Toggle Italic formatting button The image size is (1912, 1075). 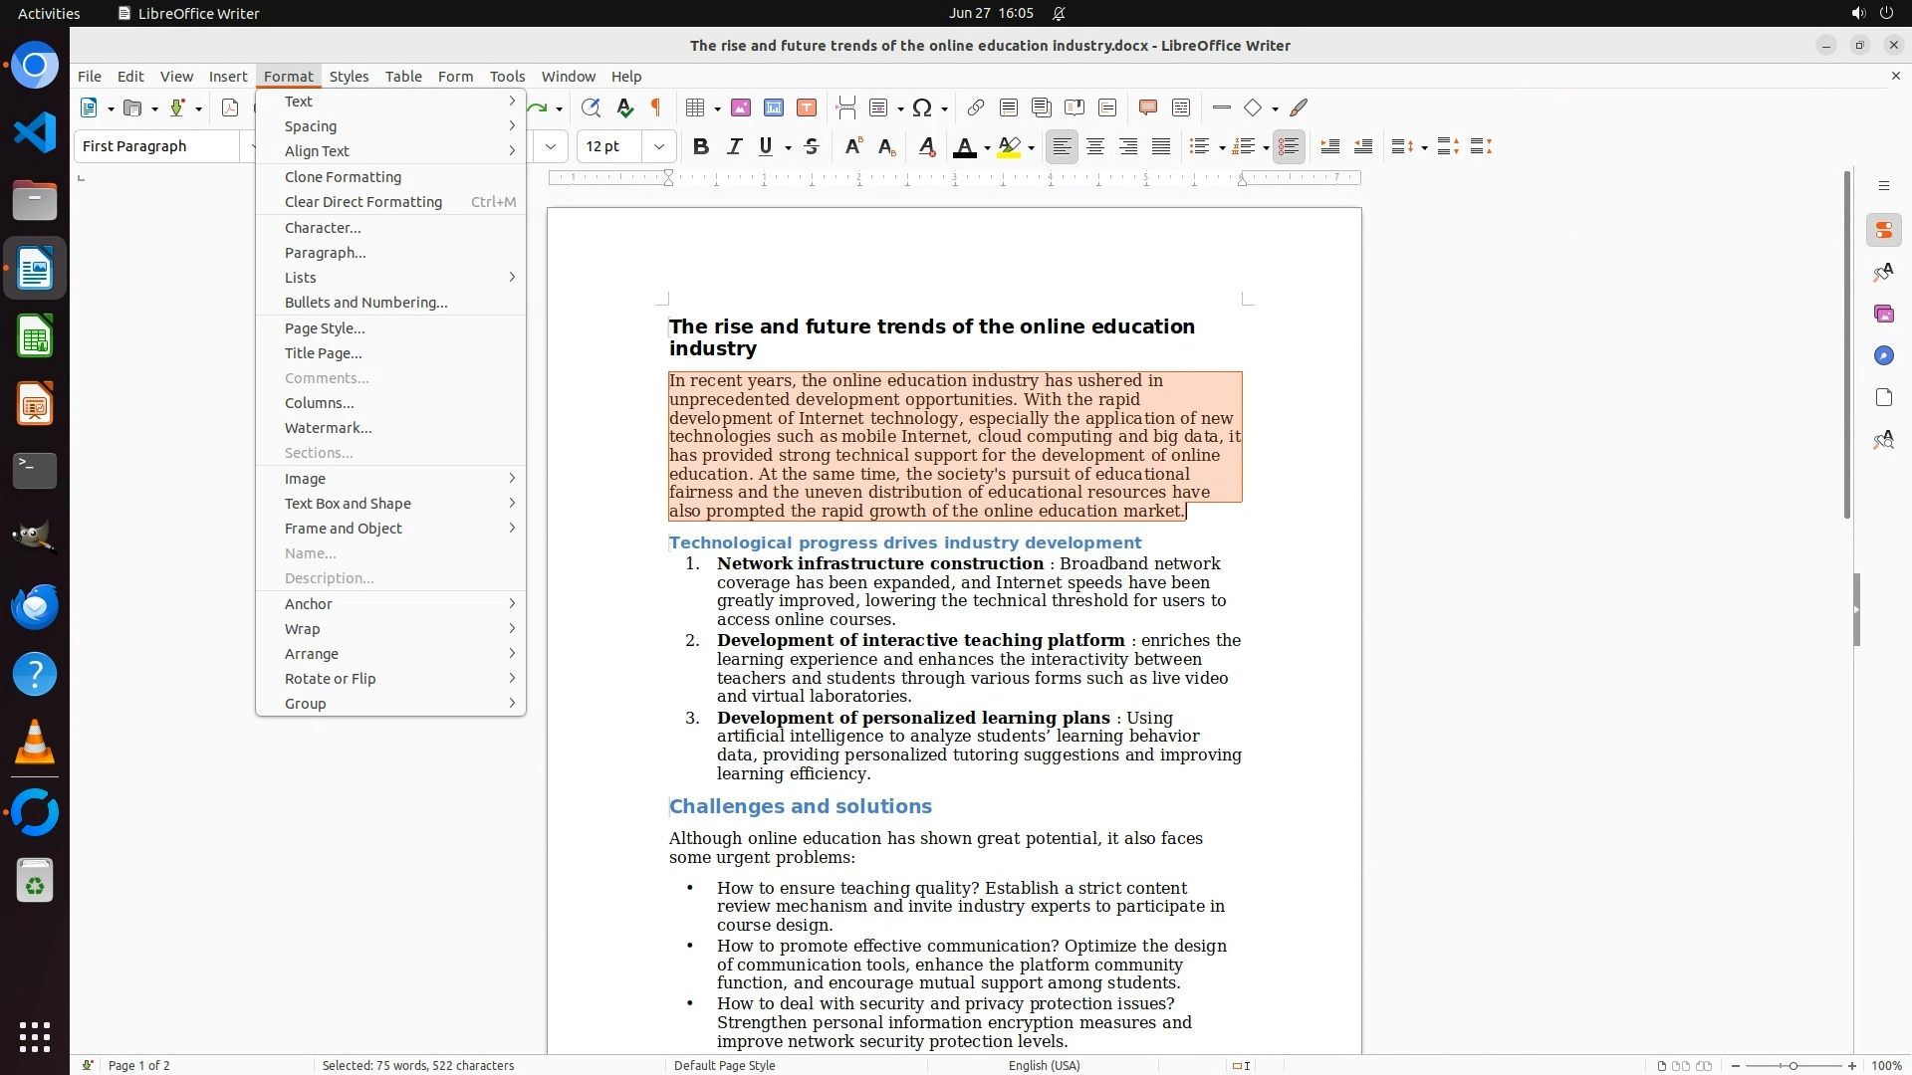(734, 146)
